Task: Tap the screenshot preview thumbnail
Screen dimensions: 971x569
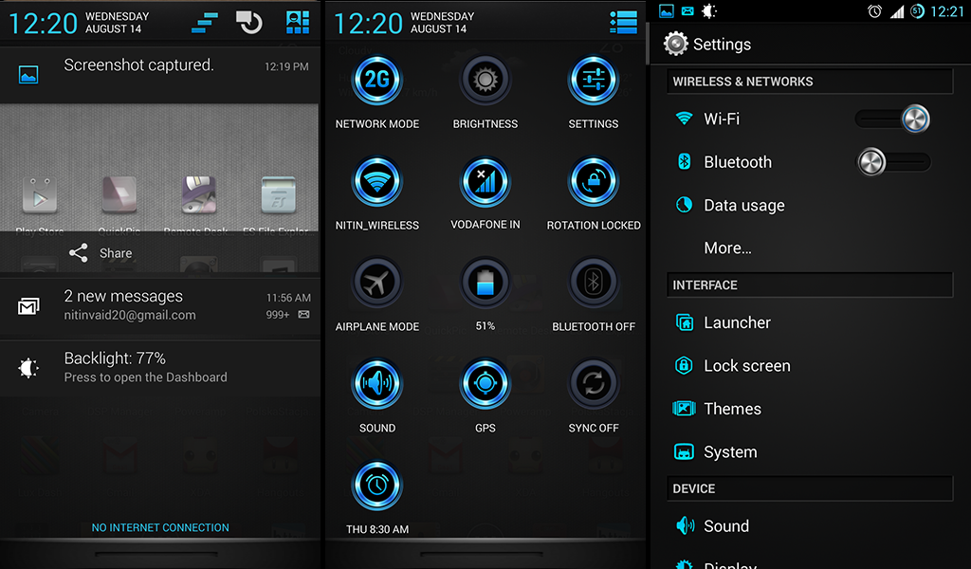Action: point(159,168)
